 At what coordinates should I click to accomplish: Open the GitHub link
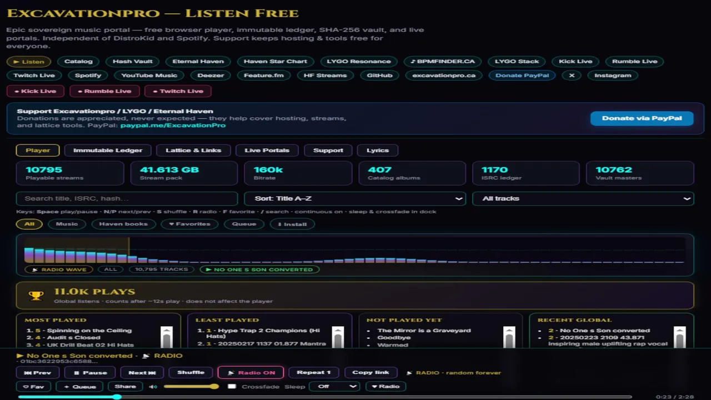[379, 76]
